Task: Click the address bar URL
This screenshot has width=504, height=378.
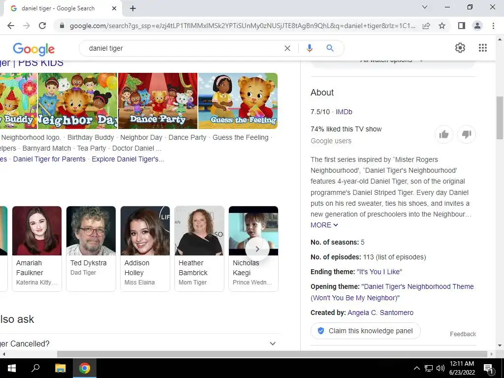Action: tap(242, 26)
